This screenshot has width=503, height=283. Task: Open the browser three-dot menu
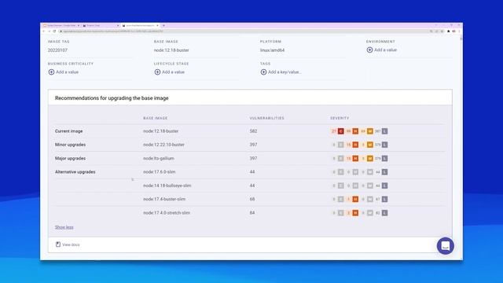(x=459, y=31)
